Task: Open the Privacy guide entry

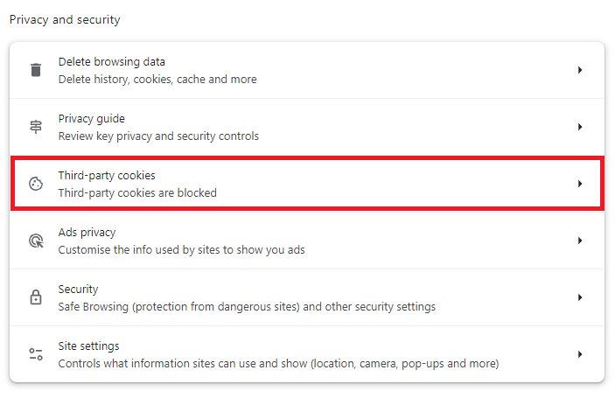Action: point(91,119)
